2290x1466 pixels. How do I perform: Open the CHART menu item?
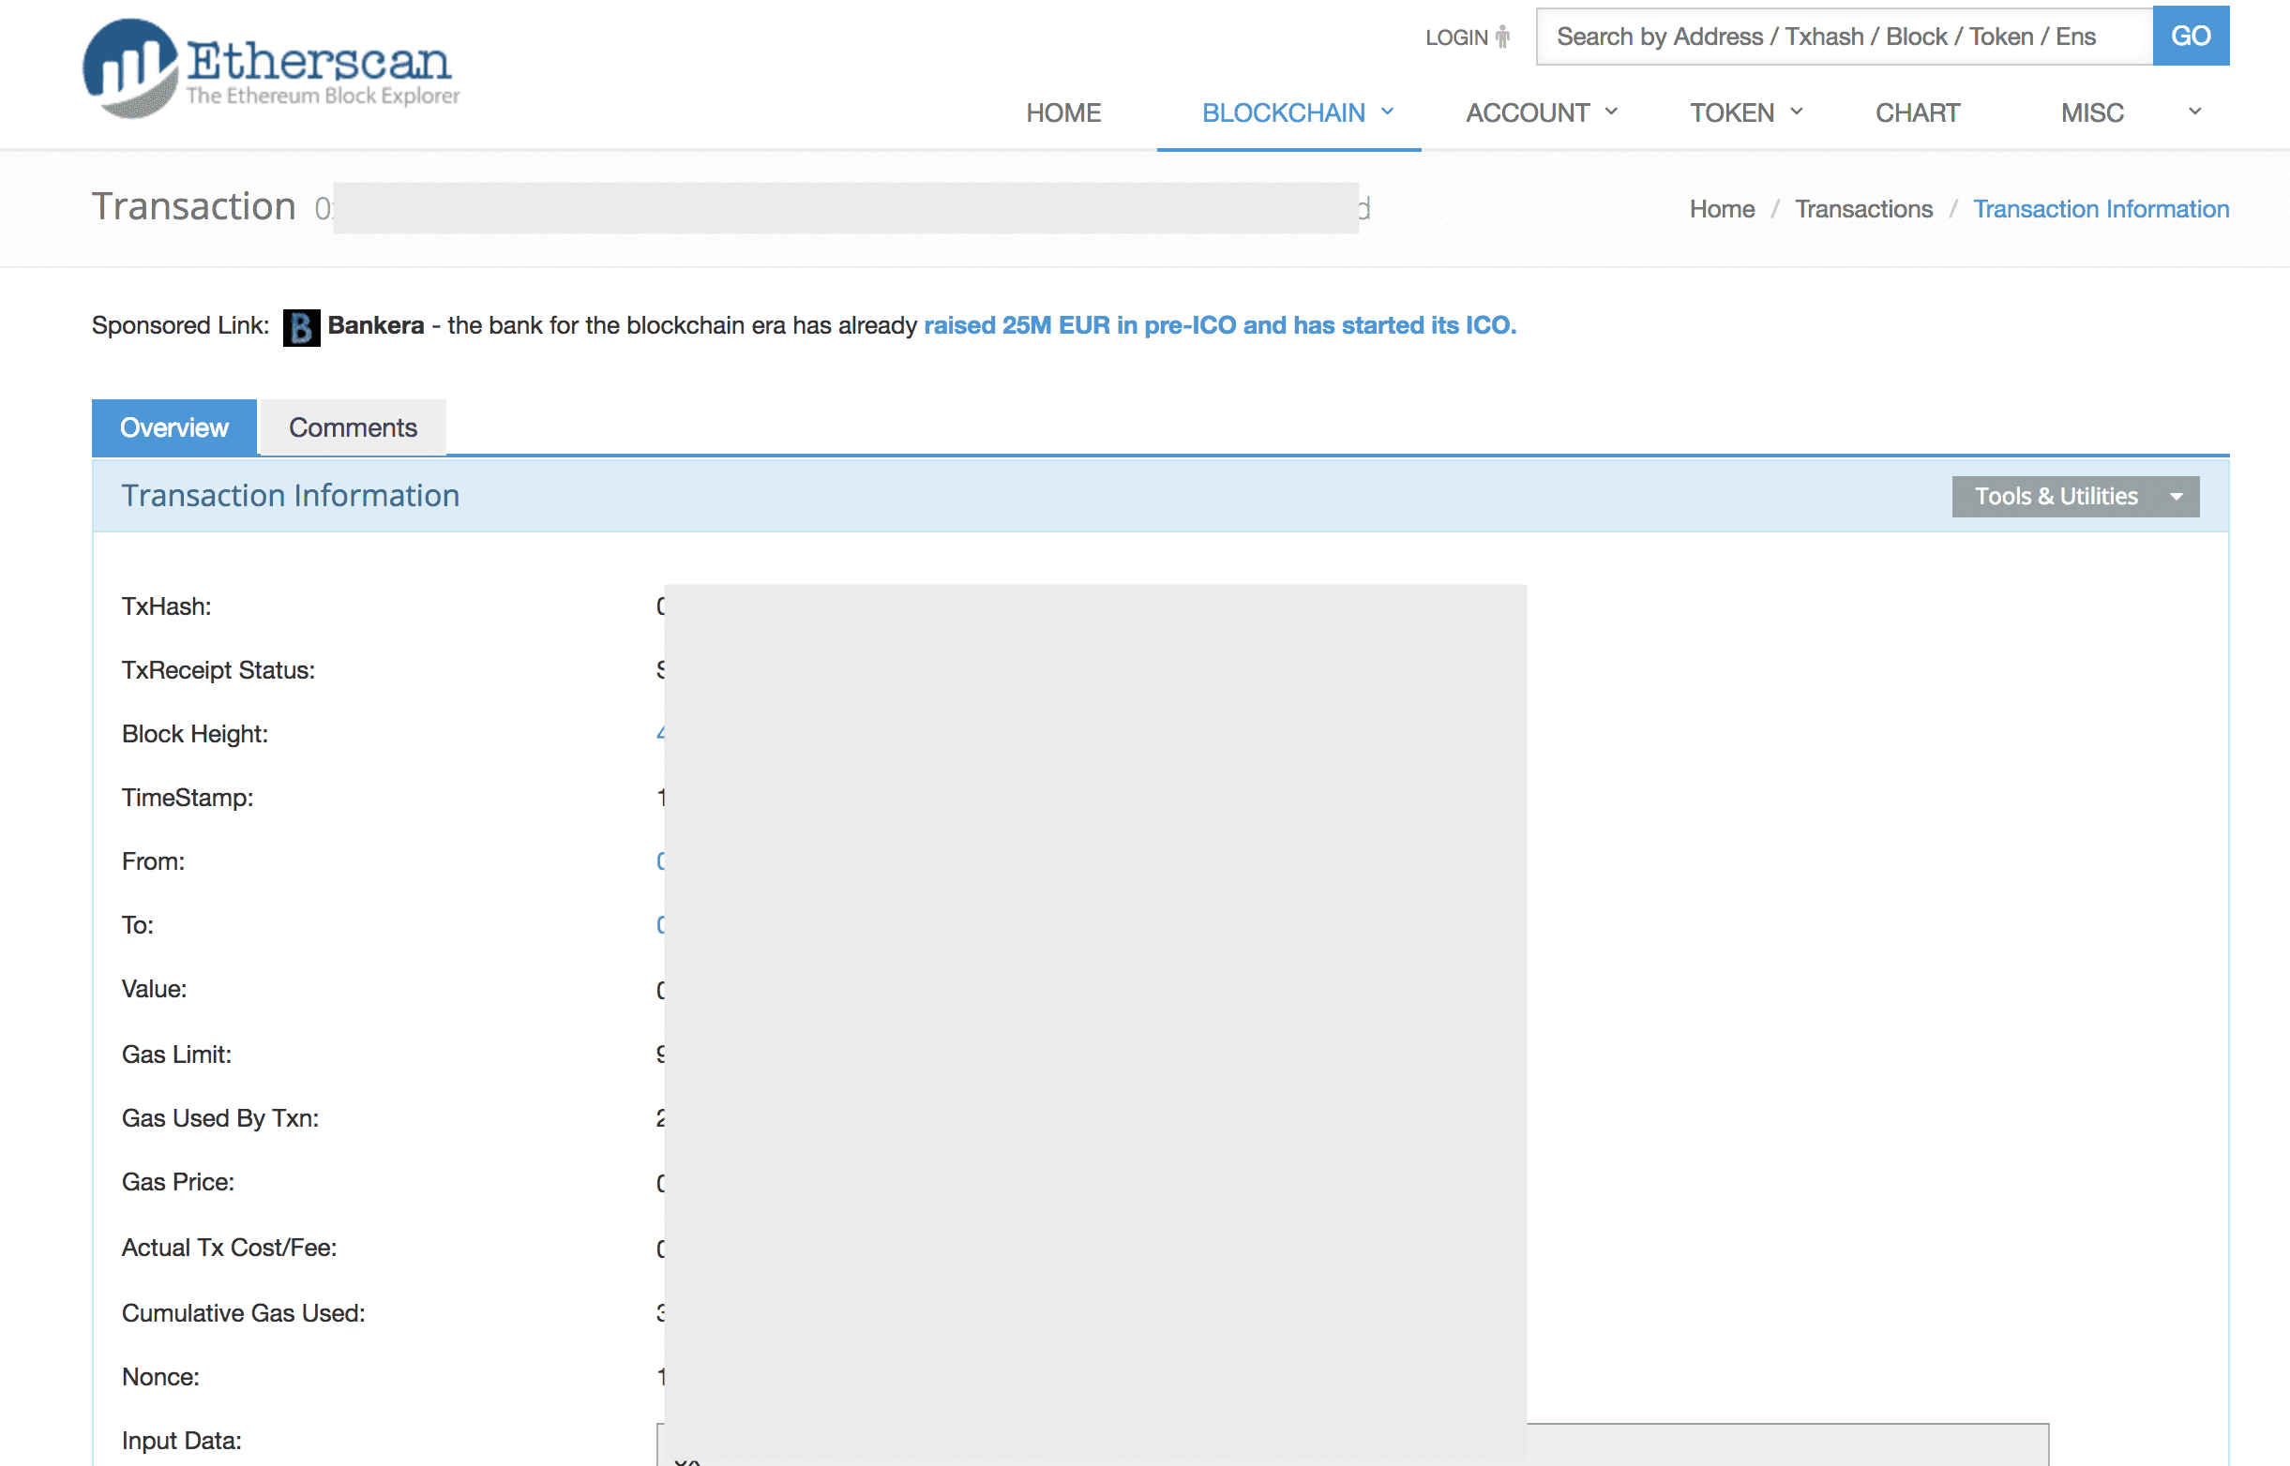point(1917,113)
